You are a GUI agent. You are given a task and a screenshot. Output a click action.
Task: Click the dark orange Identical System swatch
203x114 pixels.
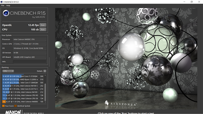coord(15,106)
